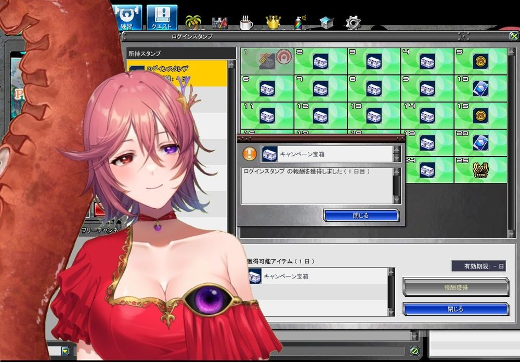The image size is (520, 362).
Task: Select day 8 treasure chest reward
Action: (x=374, y=88)
